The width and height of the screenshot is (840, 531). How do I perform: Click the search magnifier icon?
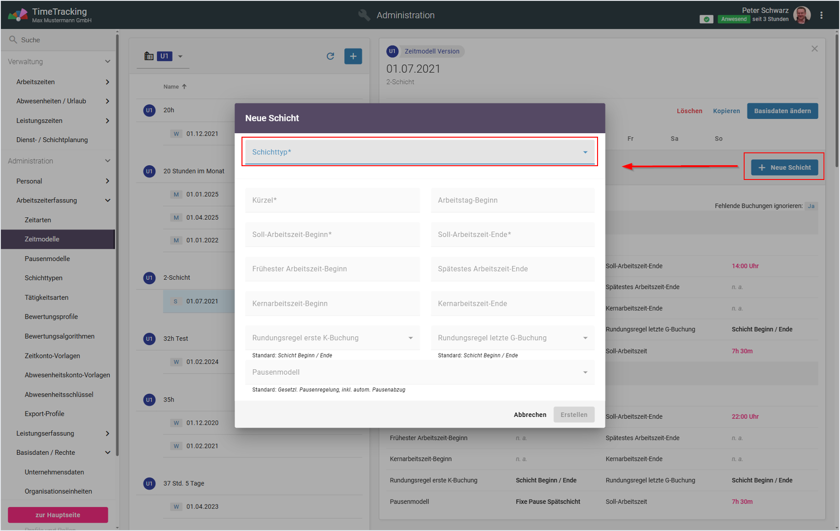pos(13,40)
